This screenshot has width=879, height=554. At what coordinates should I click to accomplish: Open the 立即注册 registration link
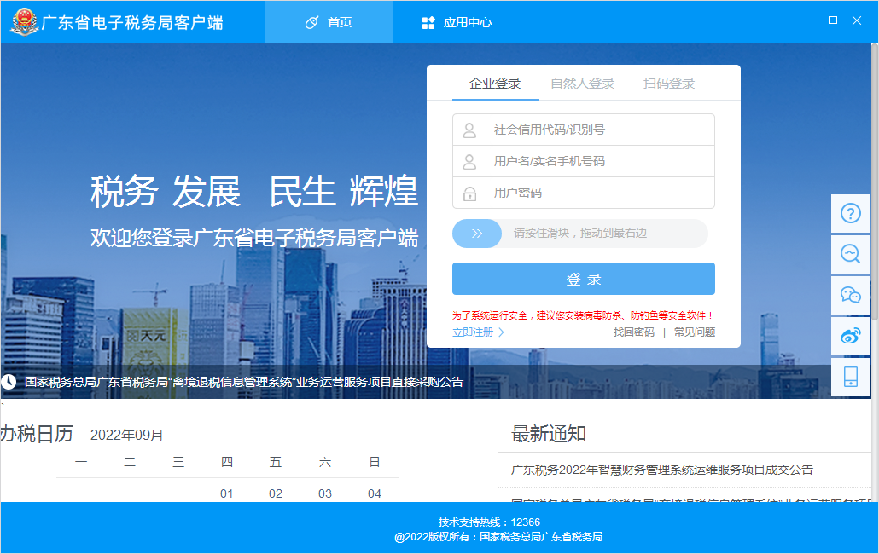click(x=478, y=332)
